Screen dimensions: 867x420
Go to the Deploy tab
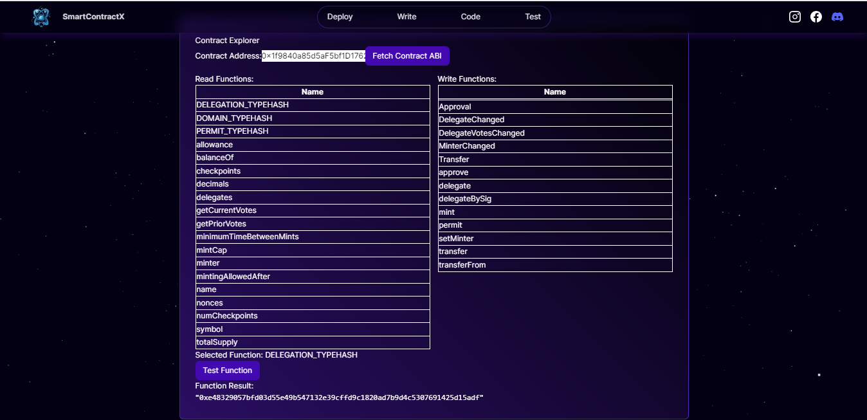340,17
